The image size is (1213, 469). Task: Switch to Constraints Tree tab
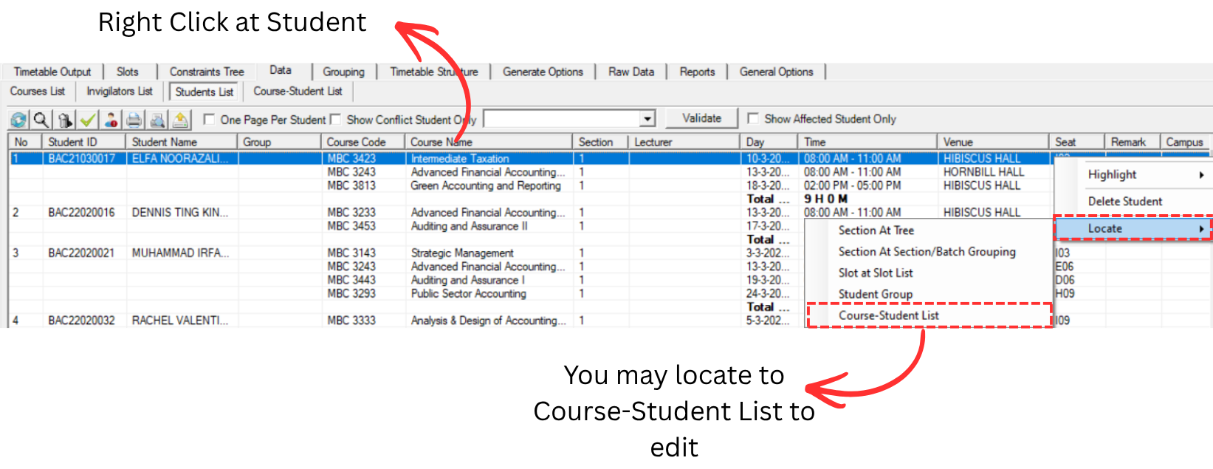point(206,72)
